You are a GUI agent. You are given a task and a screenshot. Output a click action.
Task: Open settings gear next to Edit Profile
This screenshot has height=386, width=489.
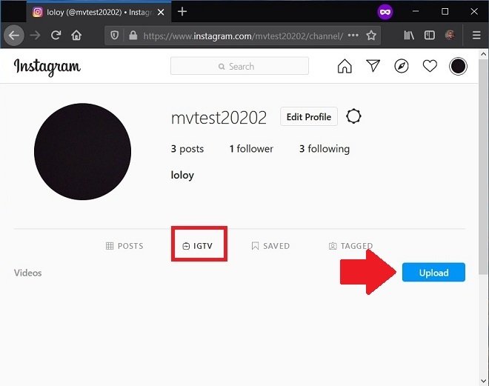[353, 116]
